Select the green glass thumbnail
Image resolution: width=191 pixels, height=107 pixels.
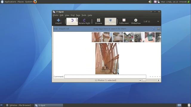click(150, 37)
